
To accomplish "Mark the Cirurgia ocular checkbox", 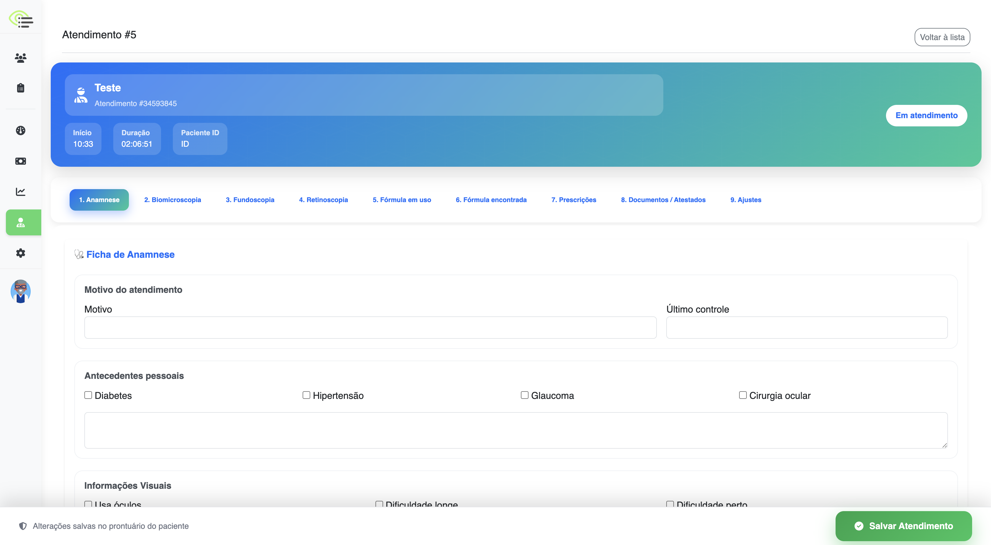I will [x=742, y=395].
